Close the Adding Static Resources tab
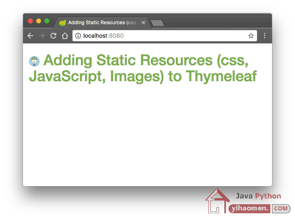 (143, 23)
